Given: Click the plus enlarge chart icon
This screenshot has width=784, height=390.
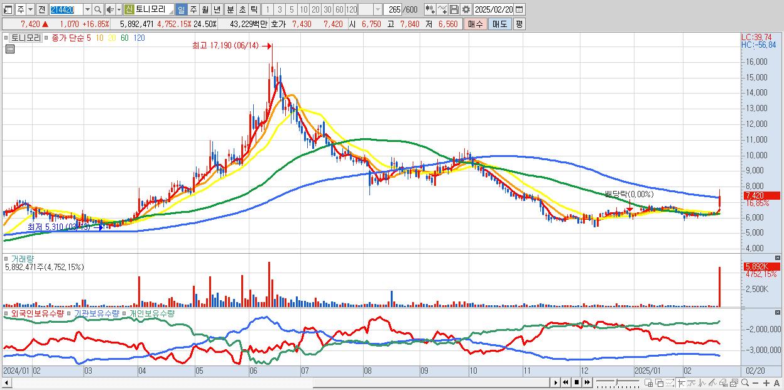Looking at the screenshot, I should [x=766, y=382].
